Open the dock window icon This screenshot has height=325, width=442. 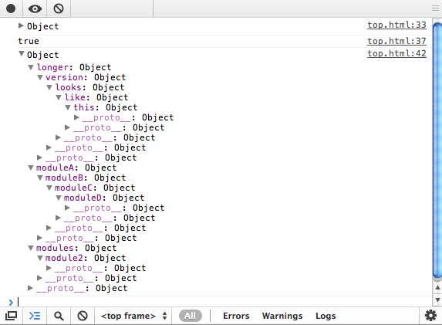coord(12,316)
